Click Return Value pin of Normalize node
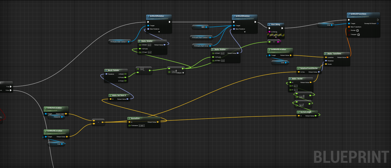This screenshot has width=391, height=168. pyautogui.click(x=158, y=122)
